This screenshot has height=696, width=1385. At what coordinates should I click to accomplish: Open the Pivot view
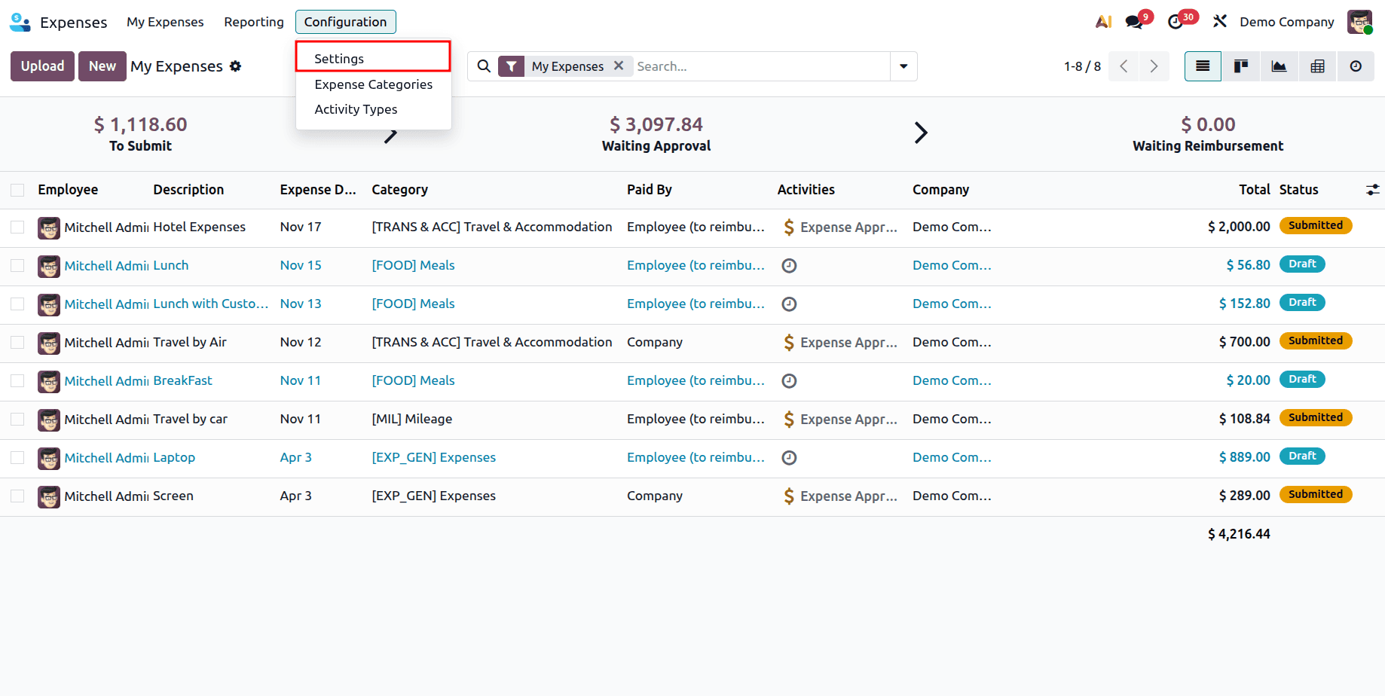point(1317,66)
